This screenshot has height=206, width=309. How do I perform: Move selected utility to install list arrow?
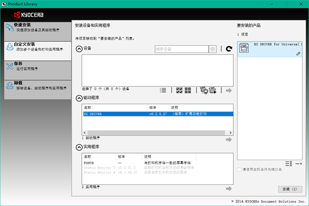tap(229, 188)
